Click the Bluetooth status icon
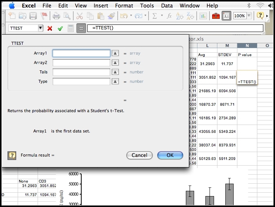 (249, 6)
